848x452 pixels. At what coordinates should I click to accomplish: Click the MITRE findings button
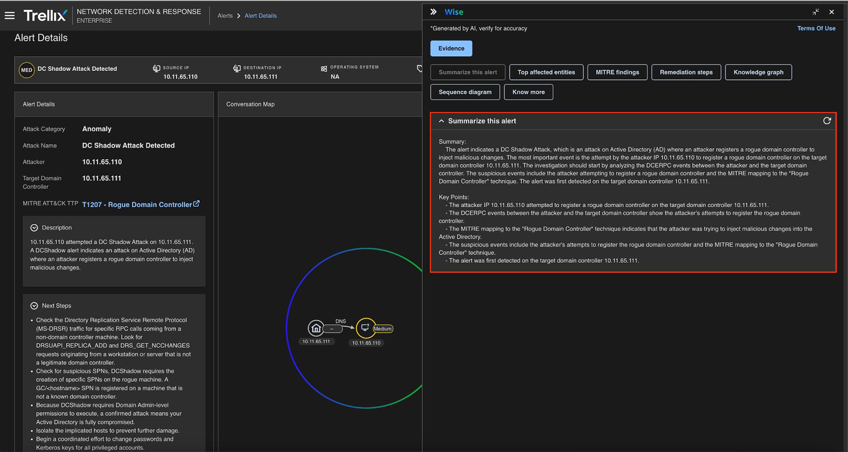[x=617, y=72]
